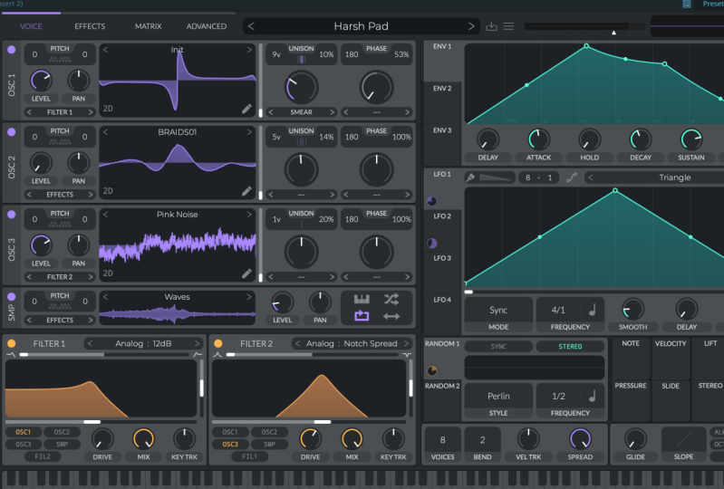This screenshot has width=724, height=489.
Task: Click the Filter 2 cutoff slider below graph
Action: (x=308, y=422)
